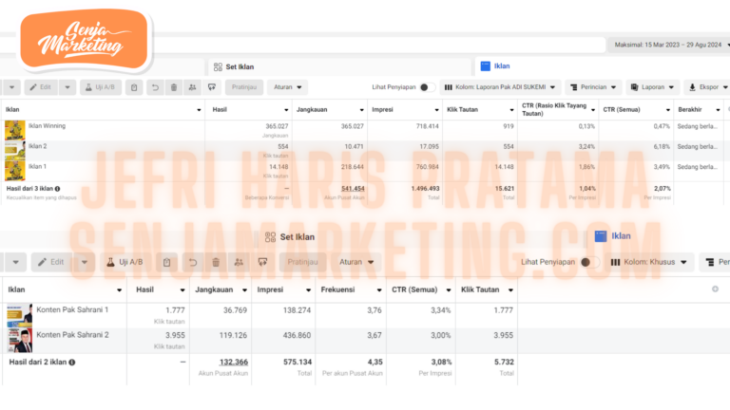
Task: Click the undo arrow icon in upper toolbar
Action: [154, 87]
